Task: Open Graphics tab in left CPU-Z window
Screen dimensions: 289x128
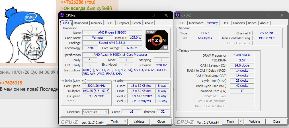Action: (123, 23)
